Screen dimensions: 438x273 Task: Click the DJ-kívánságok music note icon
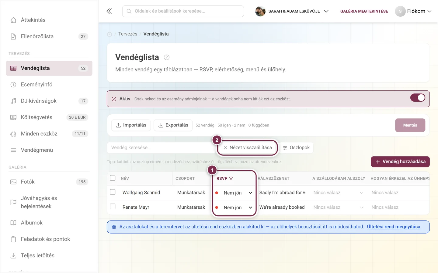tap(13, 101)
